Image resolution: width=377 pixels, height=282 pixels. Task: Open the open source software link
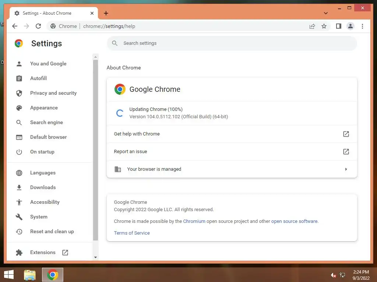[x=294, y=221]
